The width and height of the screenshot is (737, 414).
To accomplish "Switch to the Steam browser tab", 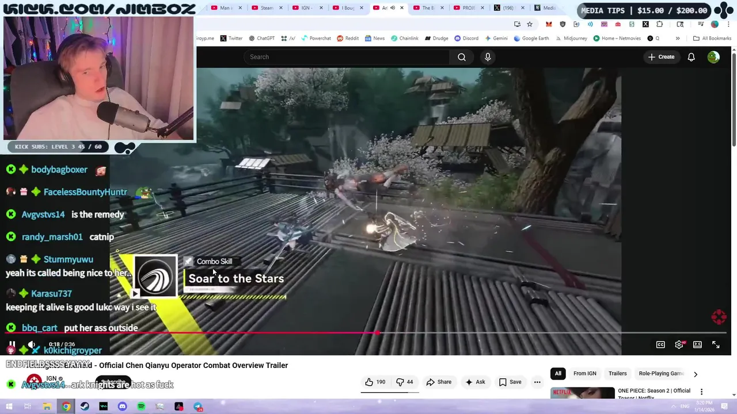I will tap(267, 8).
